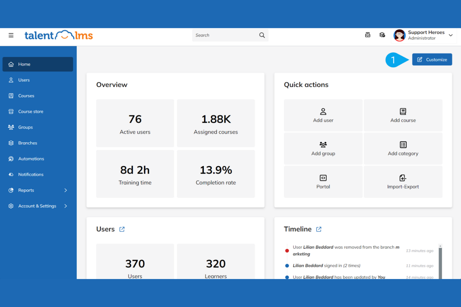
Task: Click the Add category icon
Action: point(403,144)
